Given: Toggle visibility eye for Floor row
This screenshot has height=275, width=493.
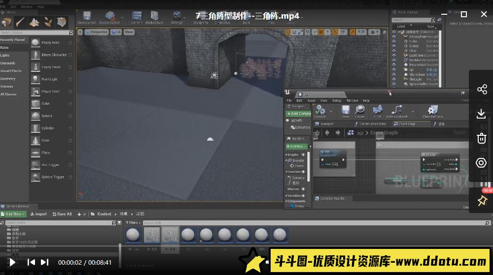Looking at the screenshot, I should [x=394, y=51].
